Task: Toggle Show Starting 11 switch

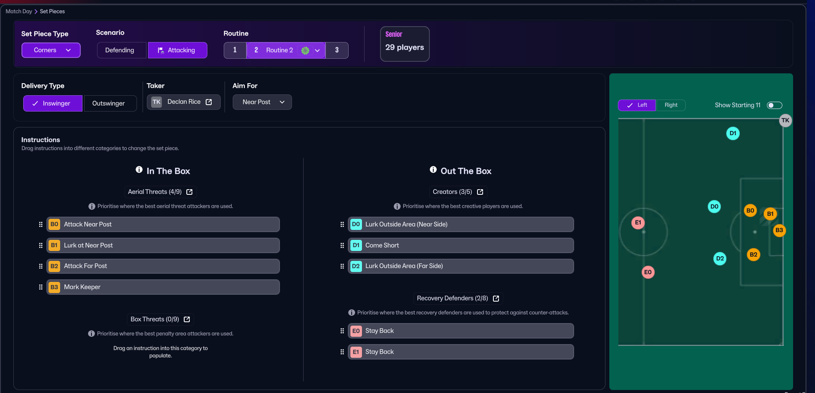Action: [774, 106]
